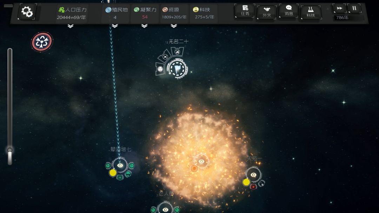Click the fast-forward speed button
The height and width of the screenshot is (213, 379).
[339, 8]
